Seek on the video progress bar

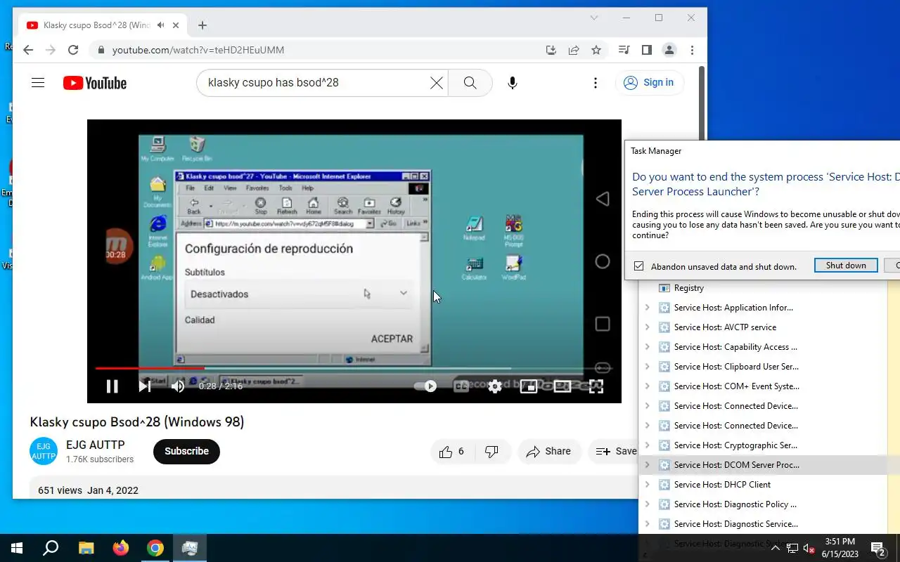354,368
